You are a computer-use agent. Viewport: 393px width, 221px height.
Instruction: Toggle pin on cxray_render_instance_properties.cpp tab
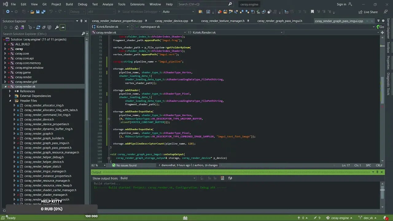(146, 21)
